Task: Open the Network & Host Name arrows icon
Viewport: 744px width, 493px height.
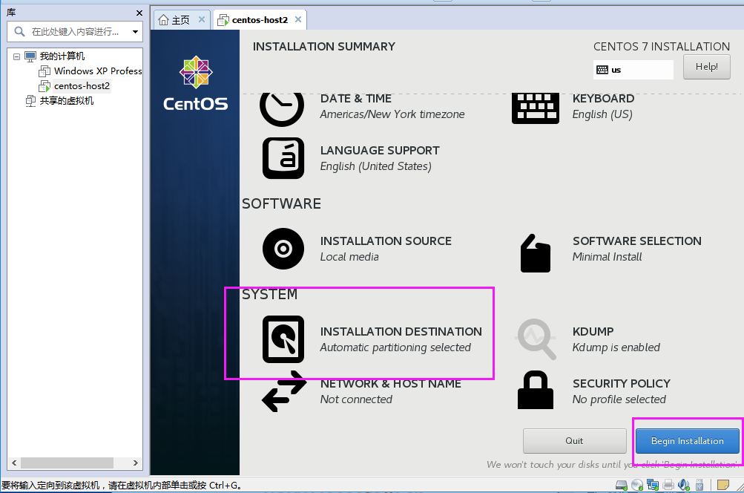Action: tap(284, 391)
